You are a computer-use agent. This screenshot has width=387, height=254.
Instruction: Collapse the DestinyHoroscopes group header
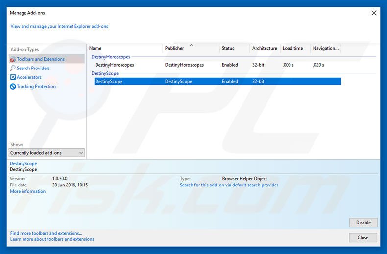point(111,57)
